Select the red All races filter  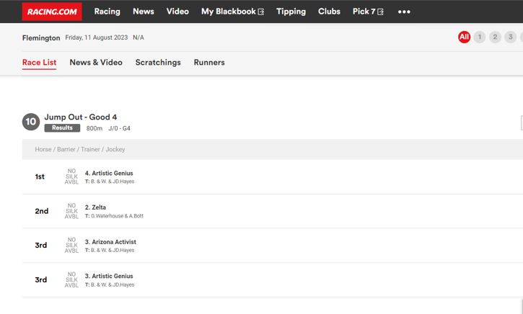click(464, 37)
